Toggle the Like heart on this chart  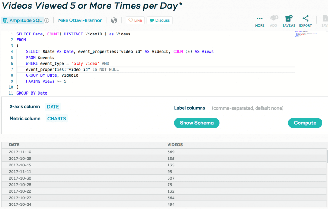coord(135,20)
